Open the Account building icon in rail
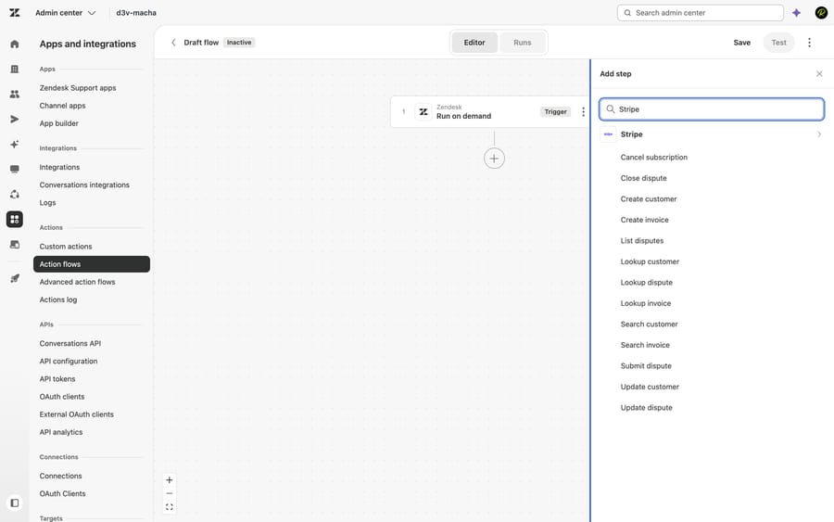834x522 pixels. (x=14, y=69)
